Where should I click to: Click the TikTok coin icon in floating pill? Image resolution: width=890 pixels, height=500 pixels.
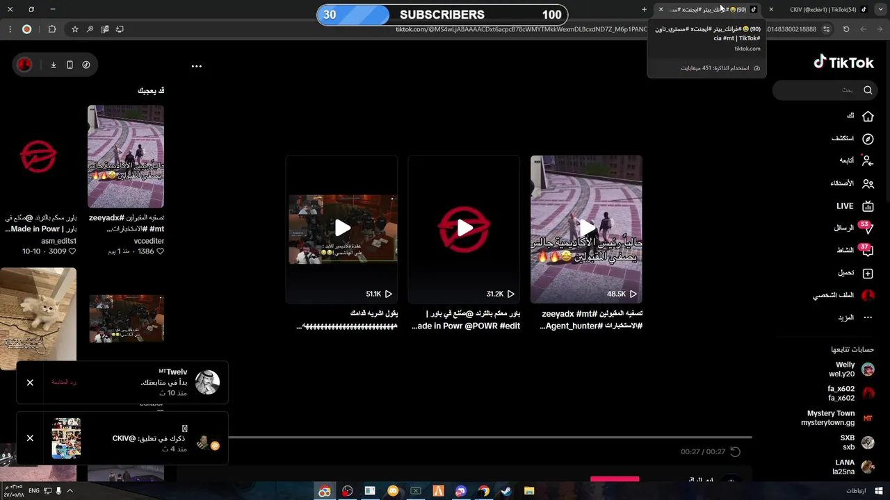click(86, 65)
